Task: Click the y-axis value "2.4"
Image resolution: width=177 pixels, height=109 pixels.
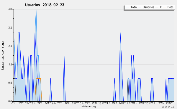Action: point(10,46)
